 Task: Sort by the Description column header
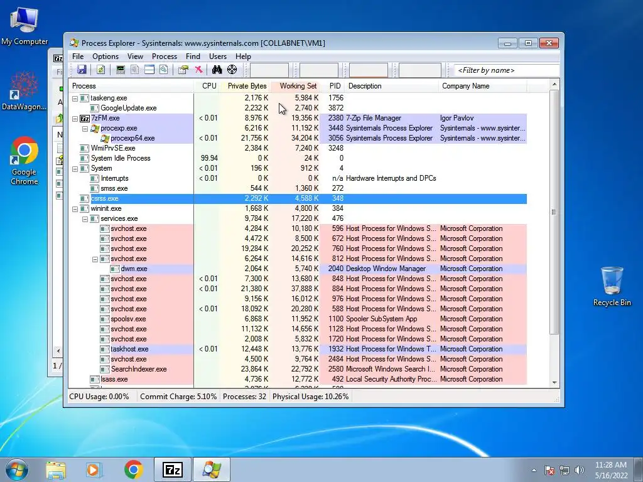(392, 86)
